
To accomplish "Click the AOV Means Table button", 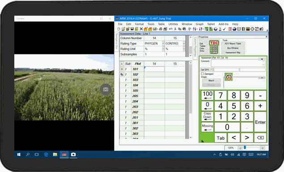I will (x=233, y=44).
